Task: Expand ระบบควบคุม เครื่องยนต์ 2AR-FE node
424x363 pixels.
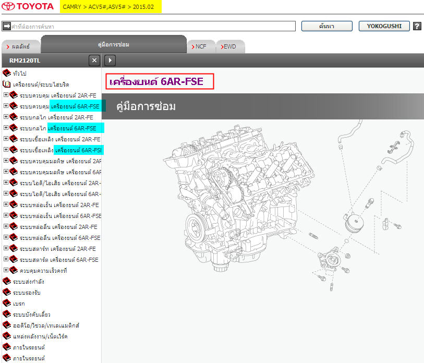Action: (6, 95)
